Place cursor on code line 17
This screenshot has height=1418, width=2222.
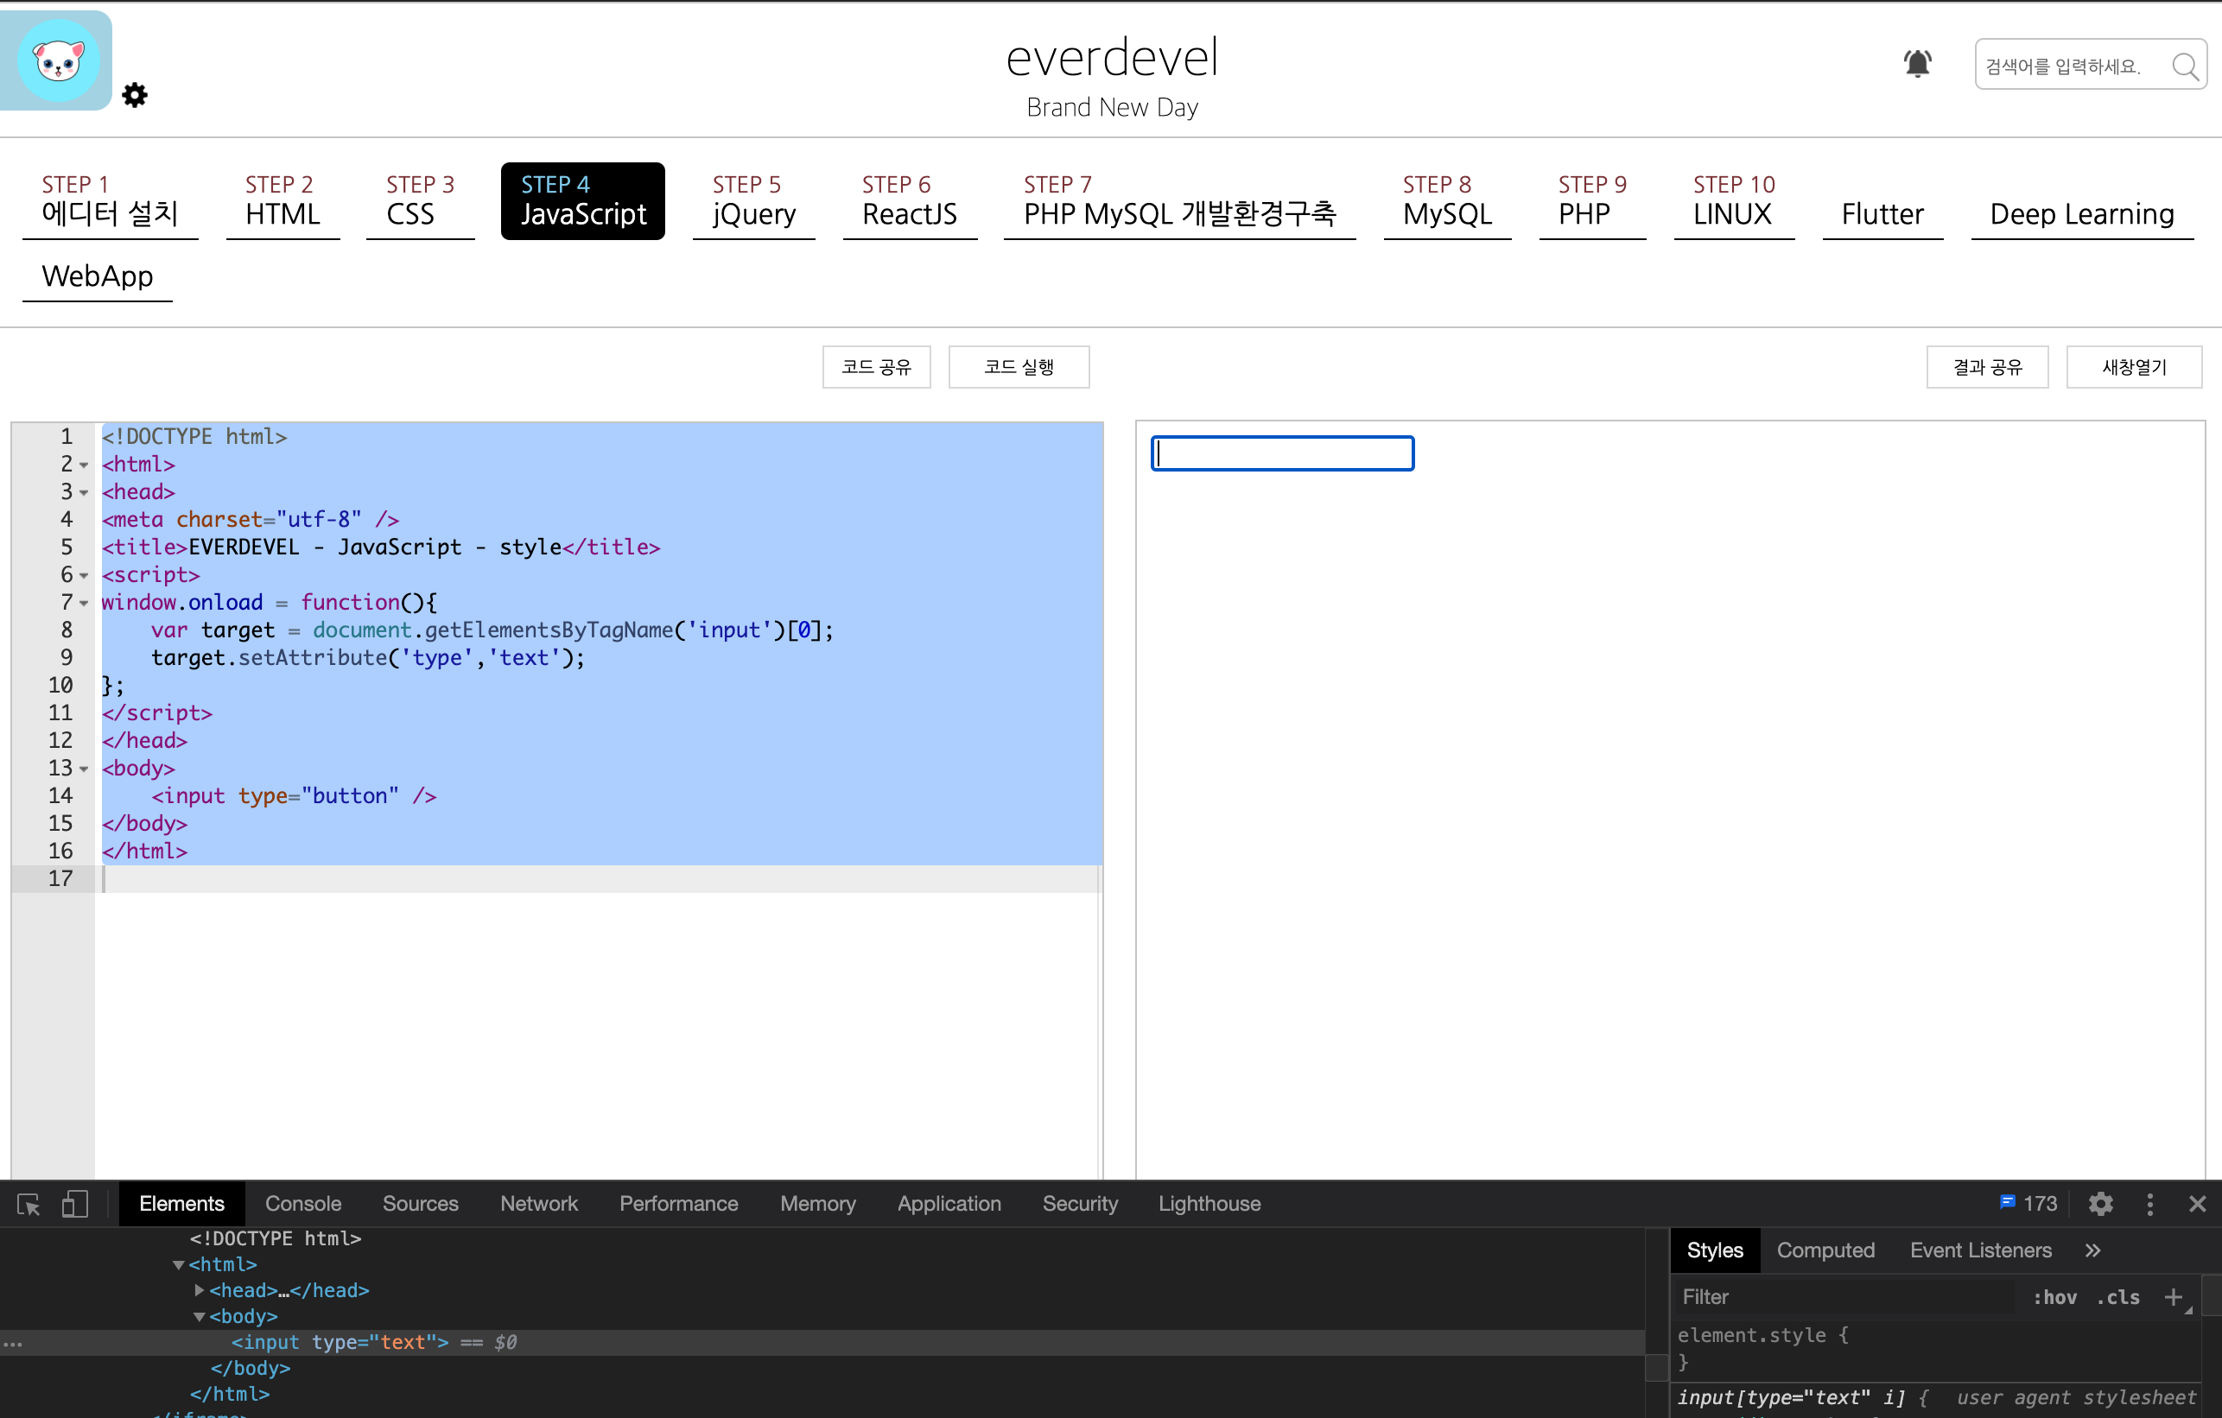tap(600, 879)
